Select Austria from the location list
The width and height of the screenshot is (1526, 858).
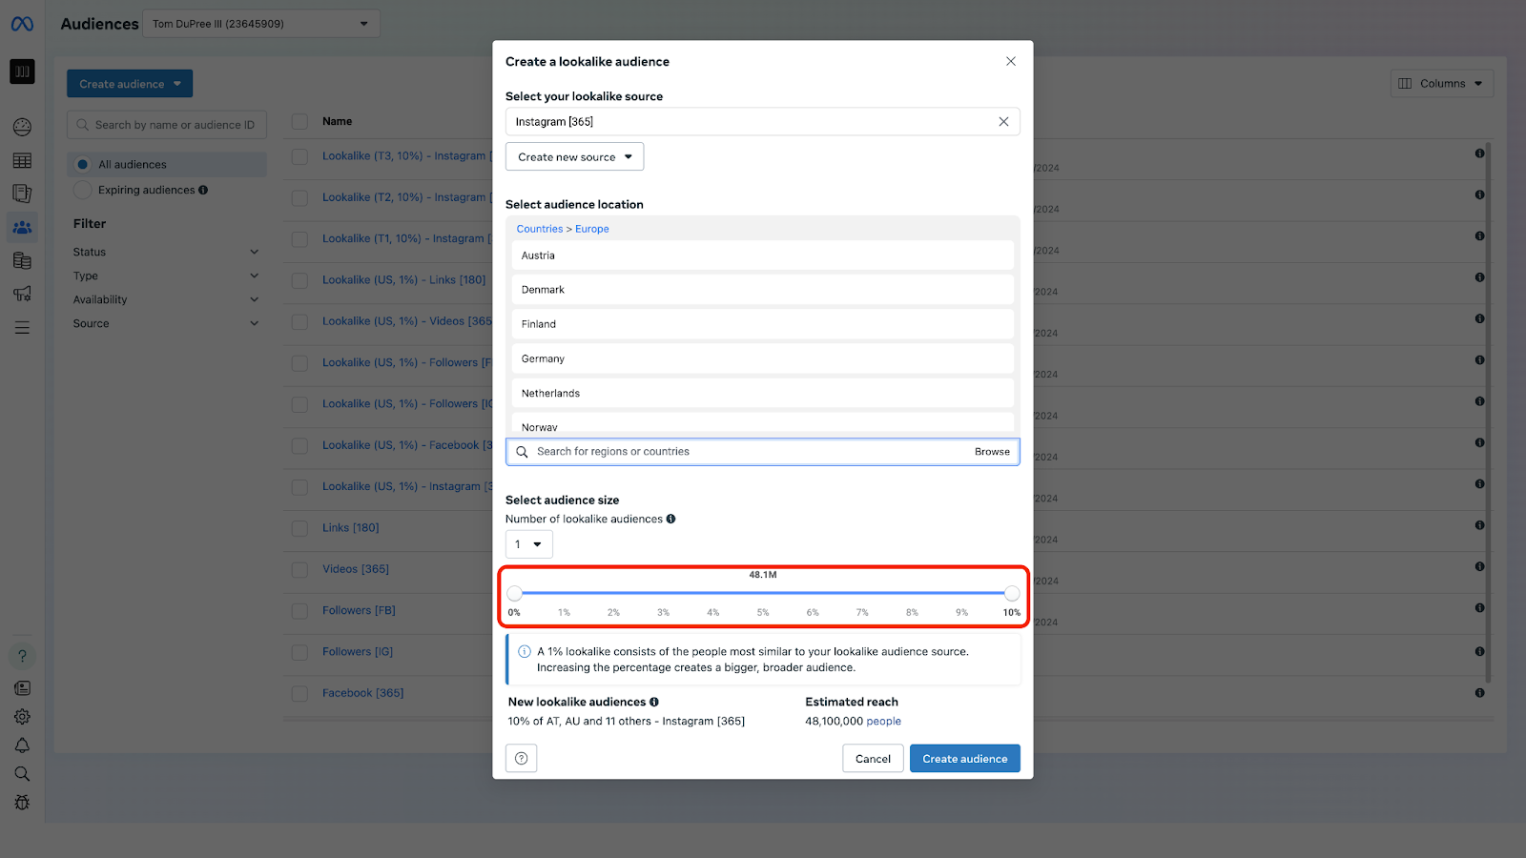(762, 255)
